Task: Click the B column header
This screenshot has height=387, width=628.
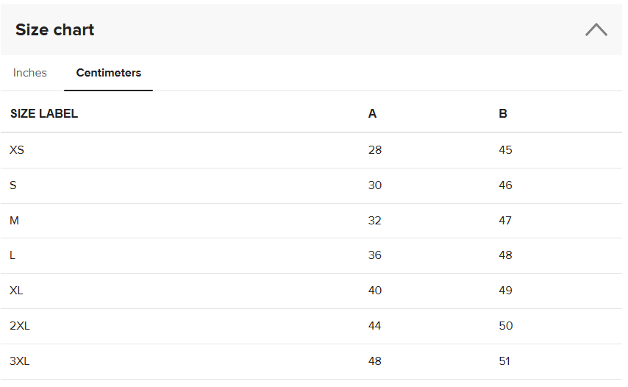Action: (503, 114)
